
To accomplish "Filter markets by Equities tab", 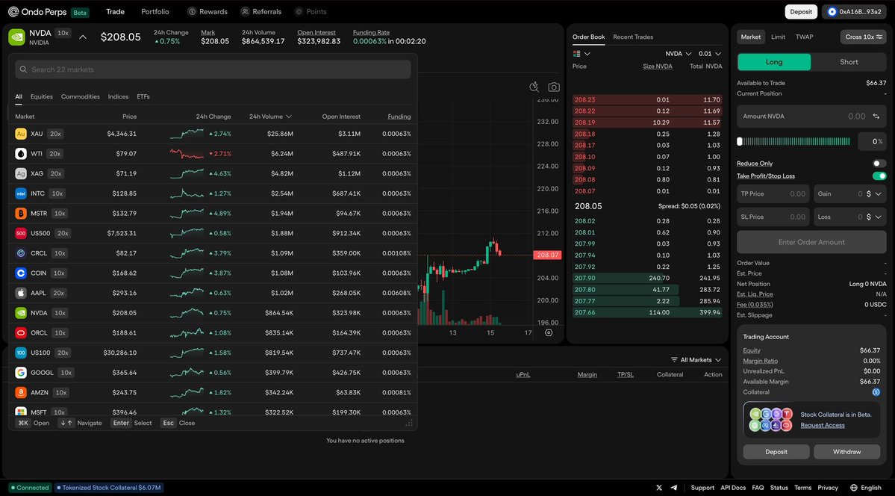I will coord(42,96).
